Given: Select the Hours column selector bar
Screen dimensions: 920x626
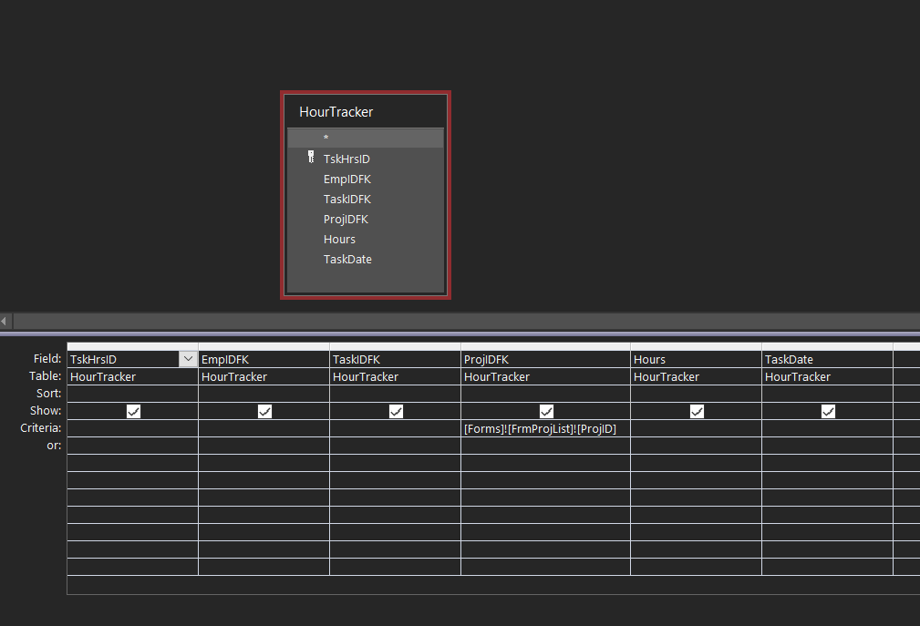Looking at the screenshot, I should tap(696, 346).
